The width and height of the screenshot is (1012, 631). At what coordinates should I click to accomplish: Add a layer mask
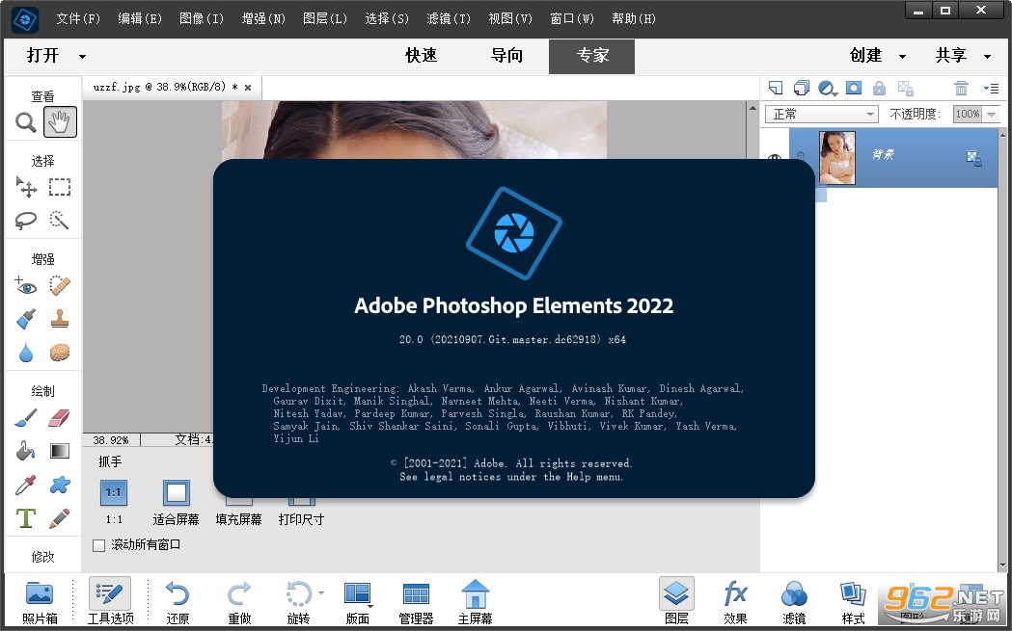point(854,89)
